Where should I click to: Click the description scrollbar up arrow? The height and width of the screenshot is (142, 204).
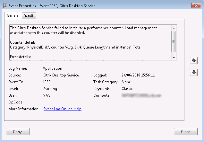174,28
